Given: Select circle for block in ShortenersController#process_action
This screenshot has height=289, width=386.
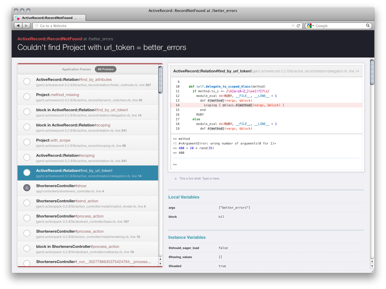Looking at the screenshot, I should point(27,248).
